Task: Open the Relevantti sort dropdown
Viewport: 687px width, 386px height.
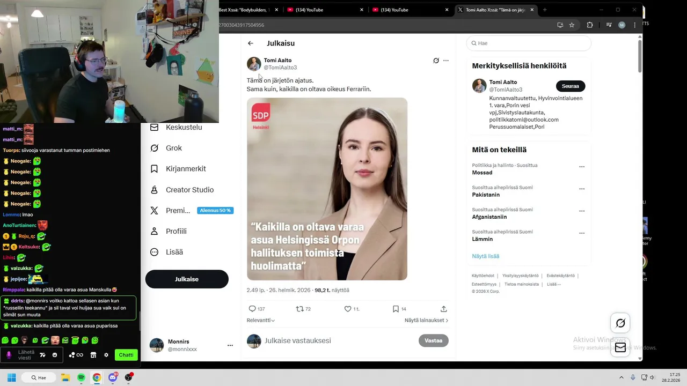Action: coord(261,320)
